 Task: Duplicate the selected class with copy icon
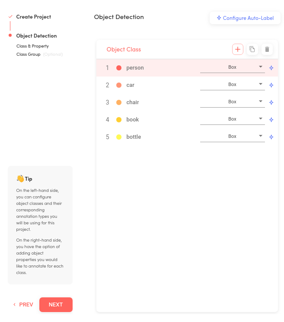coord(252,49)
